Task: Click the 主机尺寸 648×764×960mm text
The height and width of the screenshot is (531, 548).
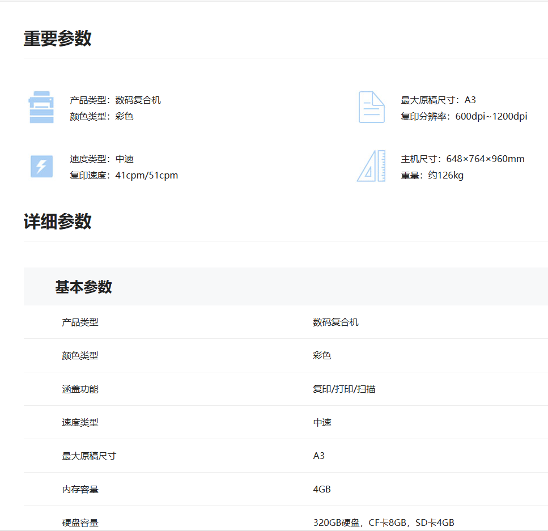Action: point(462,159)
